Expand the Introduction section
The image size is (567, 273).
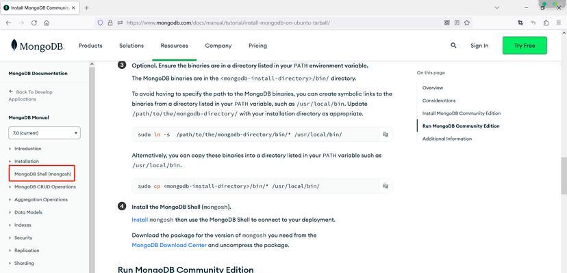27,149
